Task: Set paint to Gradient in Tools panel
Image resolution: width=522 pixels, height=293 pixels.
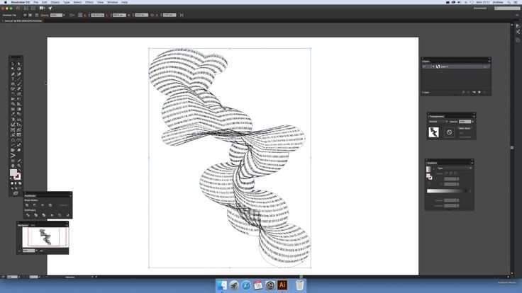Action: pyautogui.click(x=16, y=183)
